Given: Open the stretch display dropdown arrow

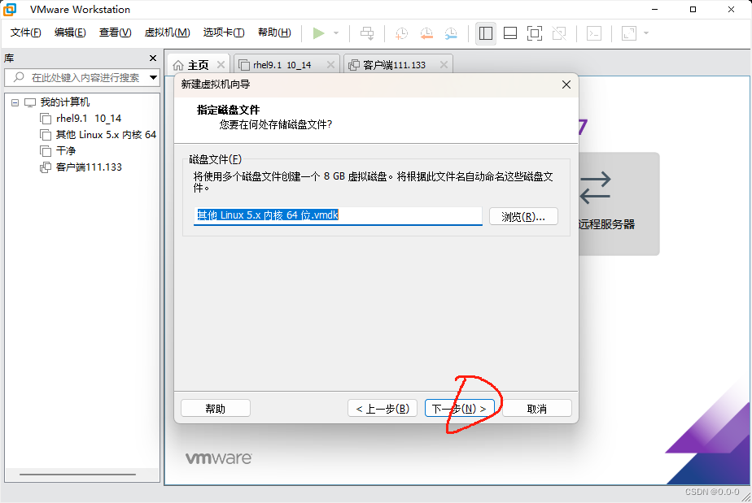Looking at the screenshot, I should [646, 33].
